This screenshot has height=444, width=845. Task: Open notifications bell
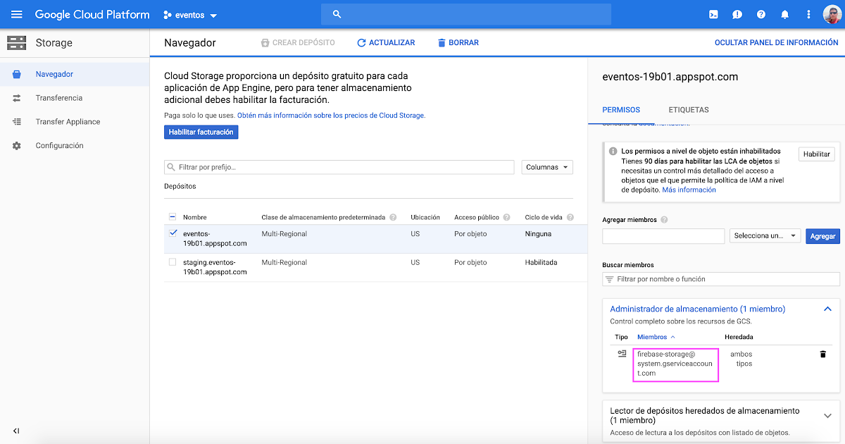(785, 14)
